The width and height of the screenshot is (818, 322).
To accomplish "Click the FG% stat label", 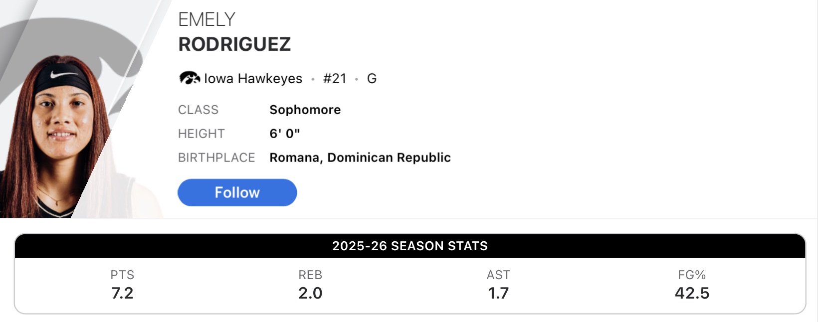I will (x=692, y=275).
